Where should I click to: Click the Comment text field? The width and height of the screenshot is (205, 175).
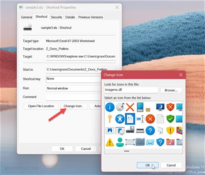[74, 97]
